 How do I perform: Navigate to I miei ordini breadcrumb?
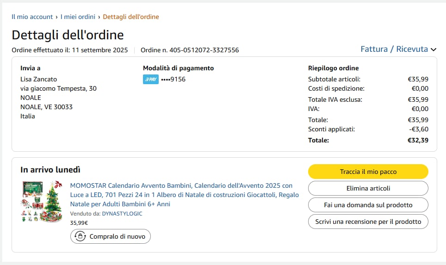pyautogui.click(x=78, y=17)
